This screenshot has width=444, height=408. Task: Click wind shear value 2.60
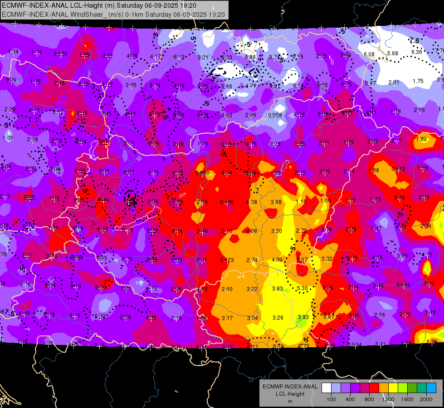227,289
